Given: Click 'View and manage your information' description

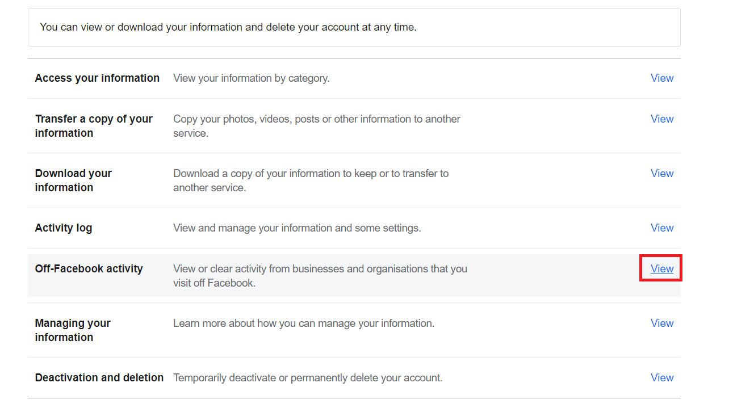Looking at the screenshot, I should pos(297,228).
